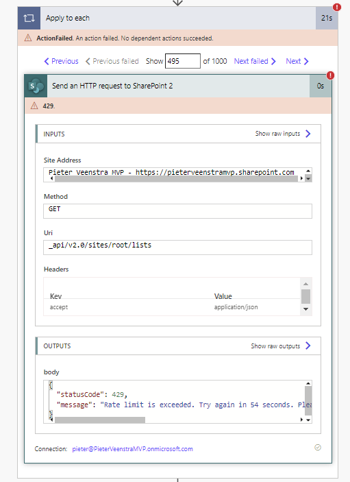
Task: Click the application/json header value
Action: point(236,307)
